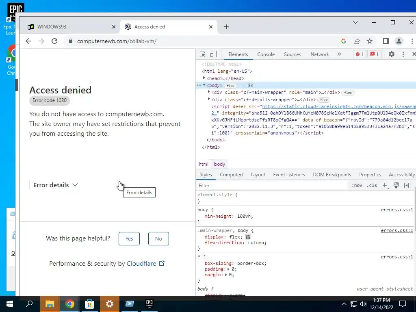Open the browser side panel
This screenshot has width=416, height=312.
386,41
